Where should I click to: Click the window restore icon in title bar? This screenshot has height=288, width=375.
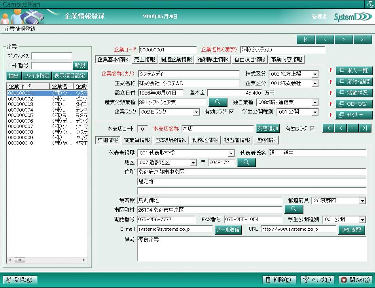370,4
